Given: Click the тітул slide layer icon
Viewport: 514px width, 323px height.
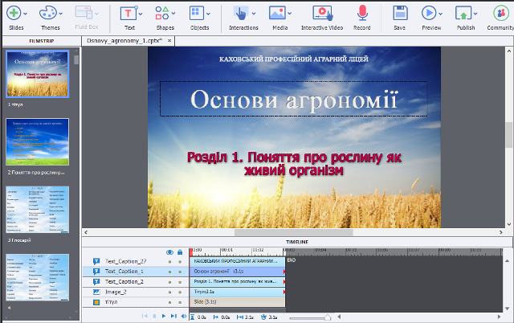Looking at the screenshot, I should (x=96, y=302).
